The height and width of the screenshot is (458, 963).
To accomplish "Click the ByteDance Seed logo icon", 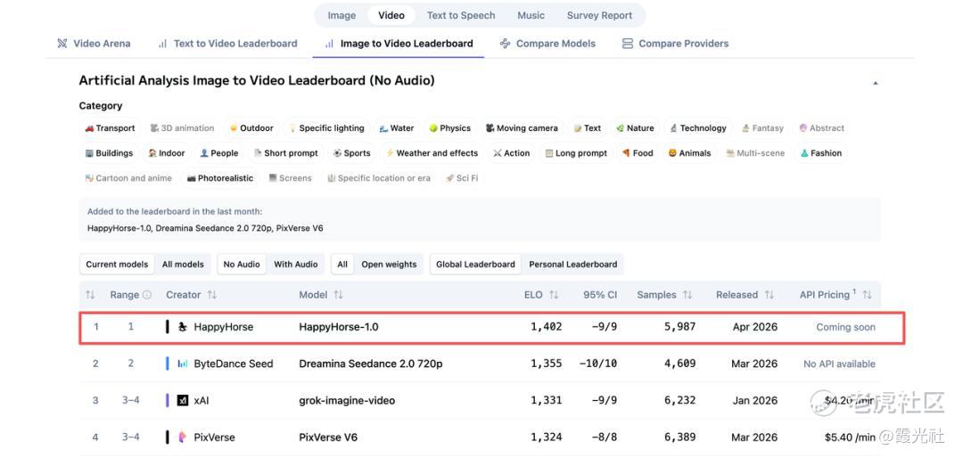I will pos(183,364).
